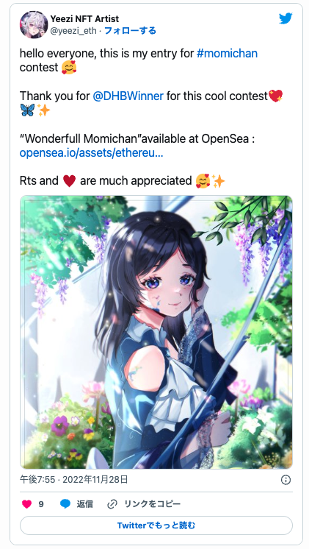Click the 返信 reply label
The image size is (309, 549).
coord(85,504)
